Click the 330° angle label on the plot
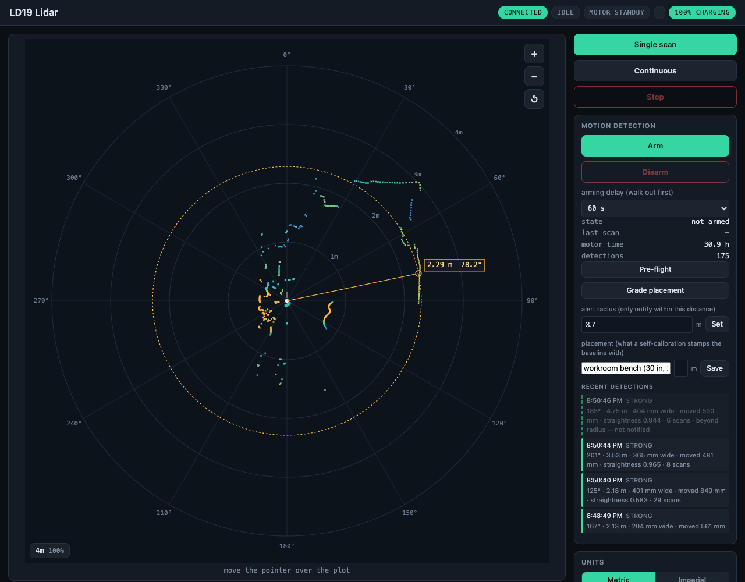 [164, 88]
